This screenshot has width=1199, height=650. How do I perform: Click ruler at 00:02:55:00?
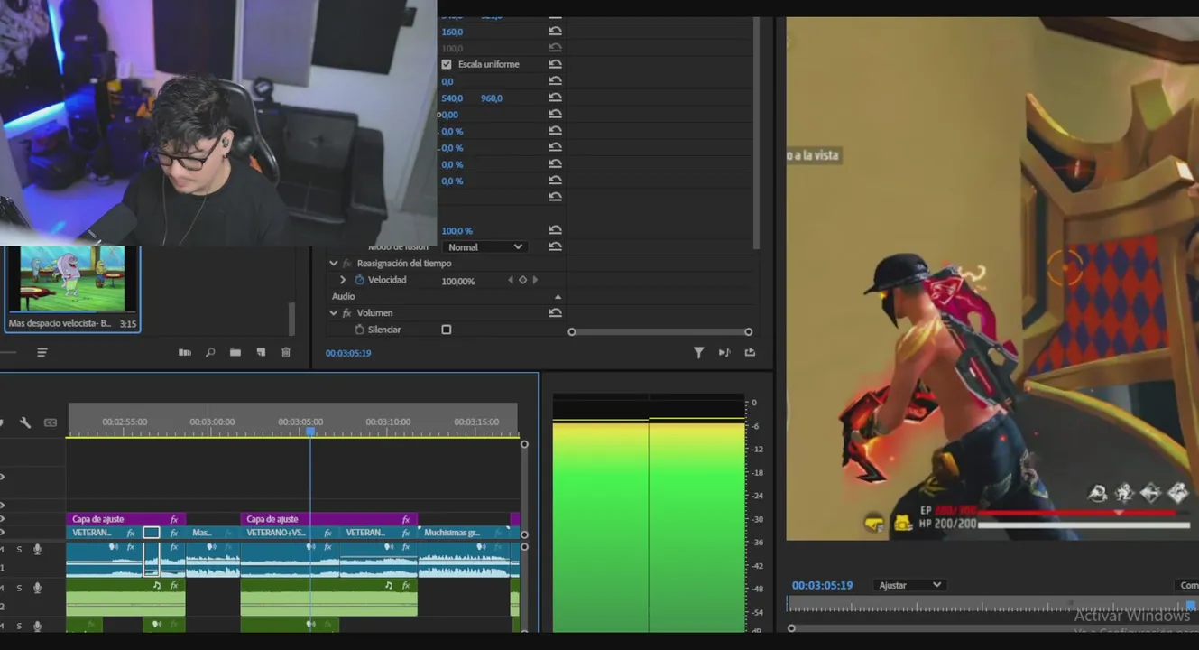point(125,422)
